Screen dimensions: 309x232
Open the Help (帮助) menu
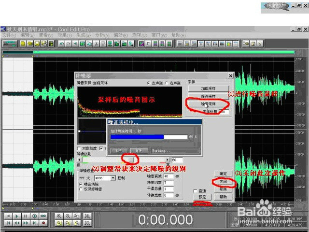click(179, 35)
